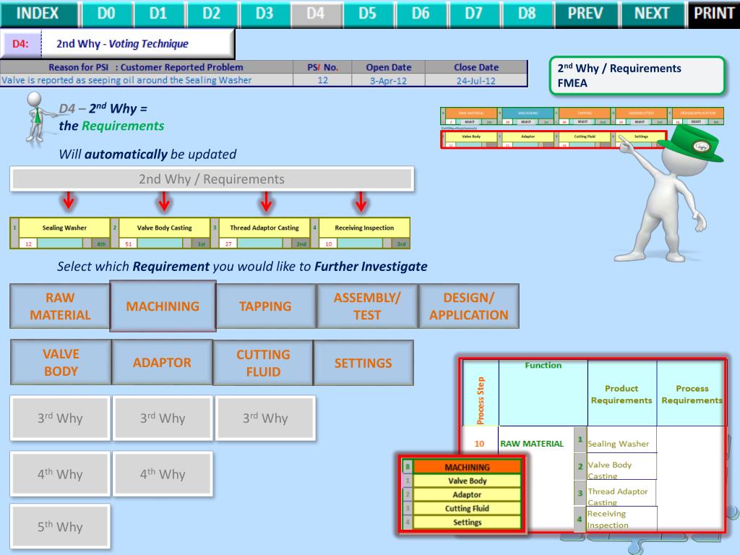Click process step 10 in FMEA table
Viewport: 740px width, 555px height.
coord(480,444)
